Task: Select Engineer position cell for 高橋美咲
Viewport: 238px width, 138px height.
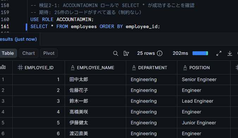Action: coord(204,112)
